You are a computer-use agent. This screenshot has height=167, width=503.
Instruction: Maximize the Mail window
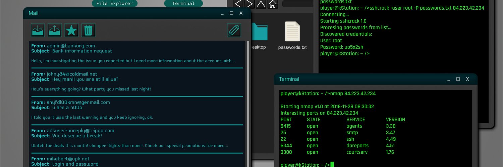tap(231, 13)
